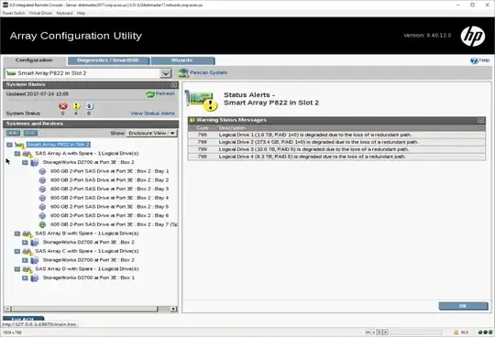Open the Keyboard menu

click(x=64, y=13)
